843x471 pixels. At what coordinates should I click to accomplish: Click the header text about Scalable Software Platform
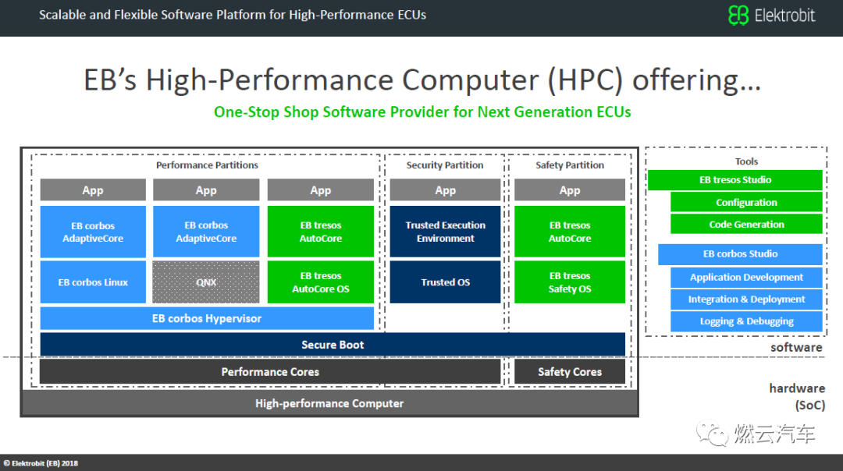233,15
